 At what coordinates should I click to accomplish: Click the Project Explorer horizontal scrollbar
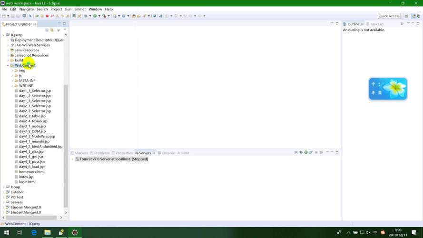31,218
